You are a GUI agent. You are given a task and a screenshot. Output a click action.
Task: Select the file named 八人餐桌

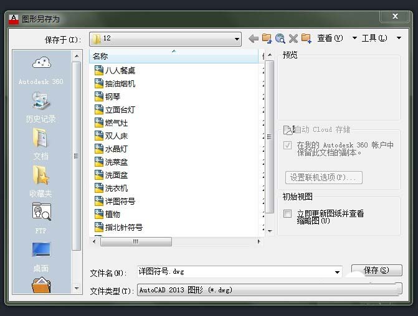tap(120, 70)
